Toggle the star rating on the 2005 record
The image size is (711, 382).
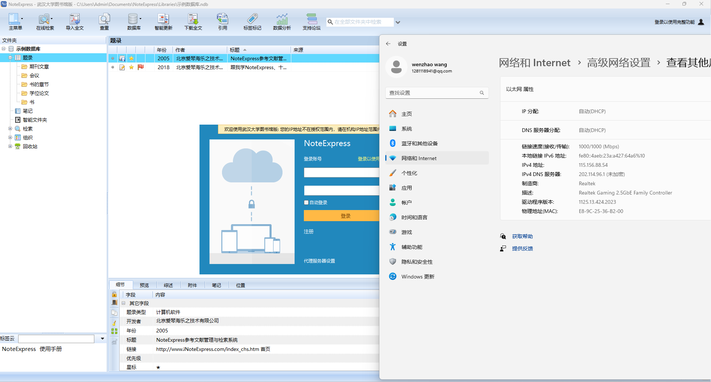click(131, 58)
